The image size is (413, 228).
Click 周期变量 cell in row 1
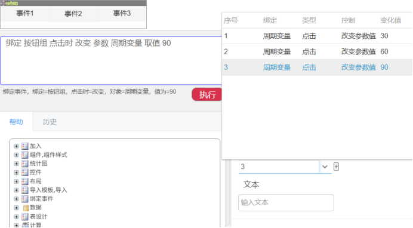tap(276, 36)
